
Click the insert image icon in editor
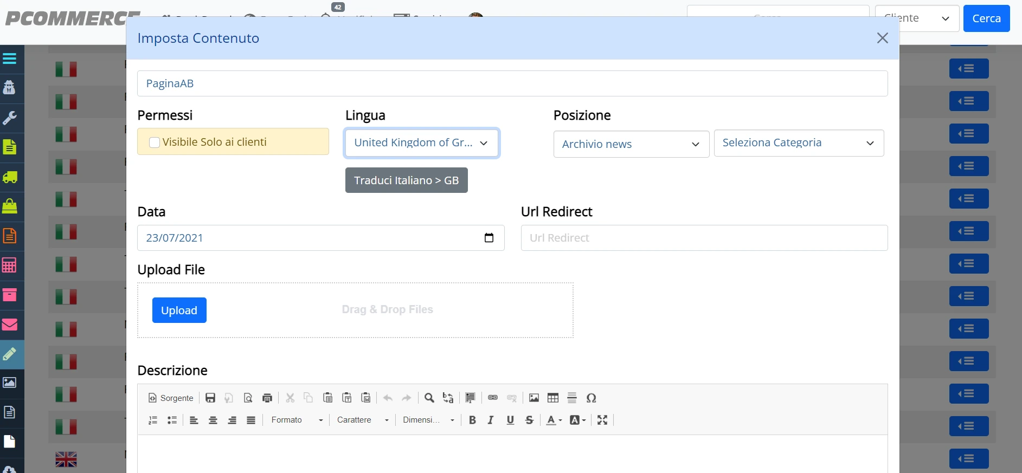pos(534,398)
